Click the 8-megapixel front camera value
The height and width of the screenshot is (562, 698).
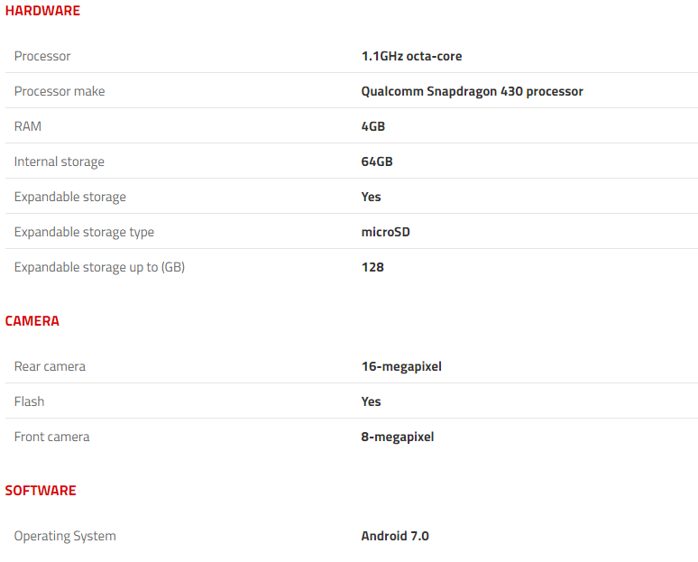[x=398, y=437]
